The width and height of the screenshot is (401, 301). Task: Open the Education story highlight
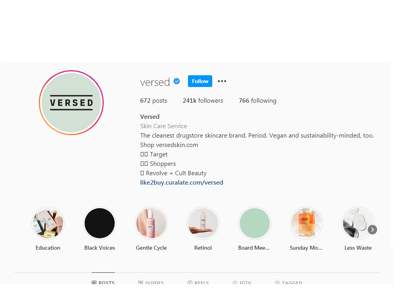point(48,223)
